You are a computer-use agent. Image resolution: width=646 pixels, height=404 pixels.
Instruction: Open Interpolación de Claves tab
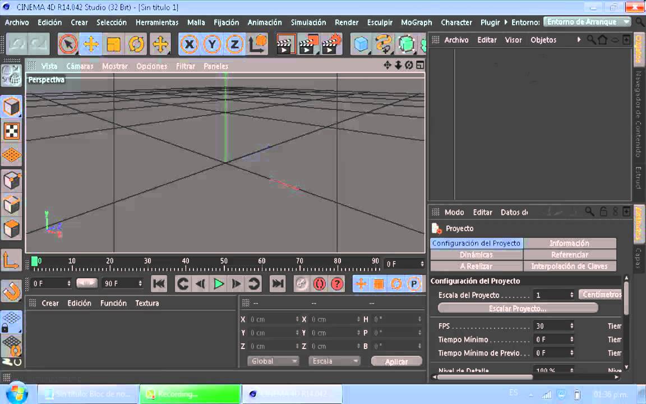click(x=569, y=267)
